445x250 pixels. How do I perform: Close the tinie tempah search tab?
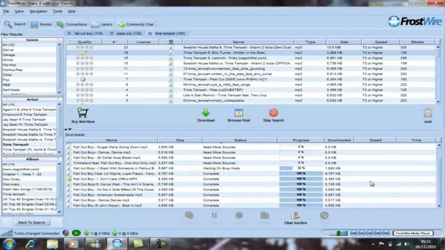150,34
